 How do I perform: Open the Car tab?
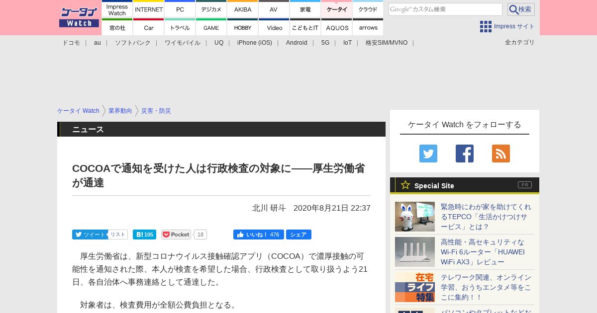point(148,27)
